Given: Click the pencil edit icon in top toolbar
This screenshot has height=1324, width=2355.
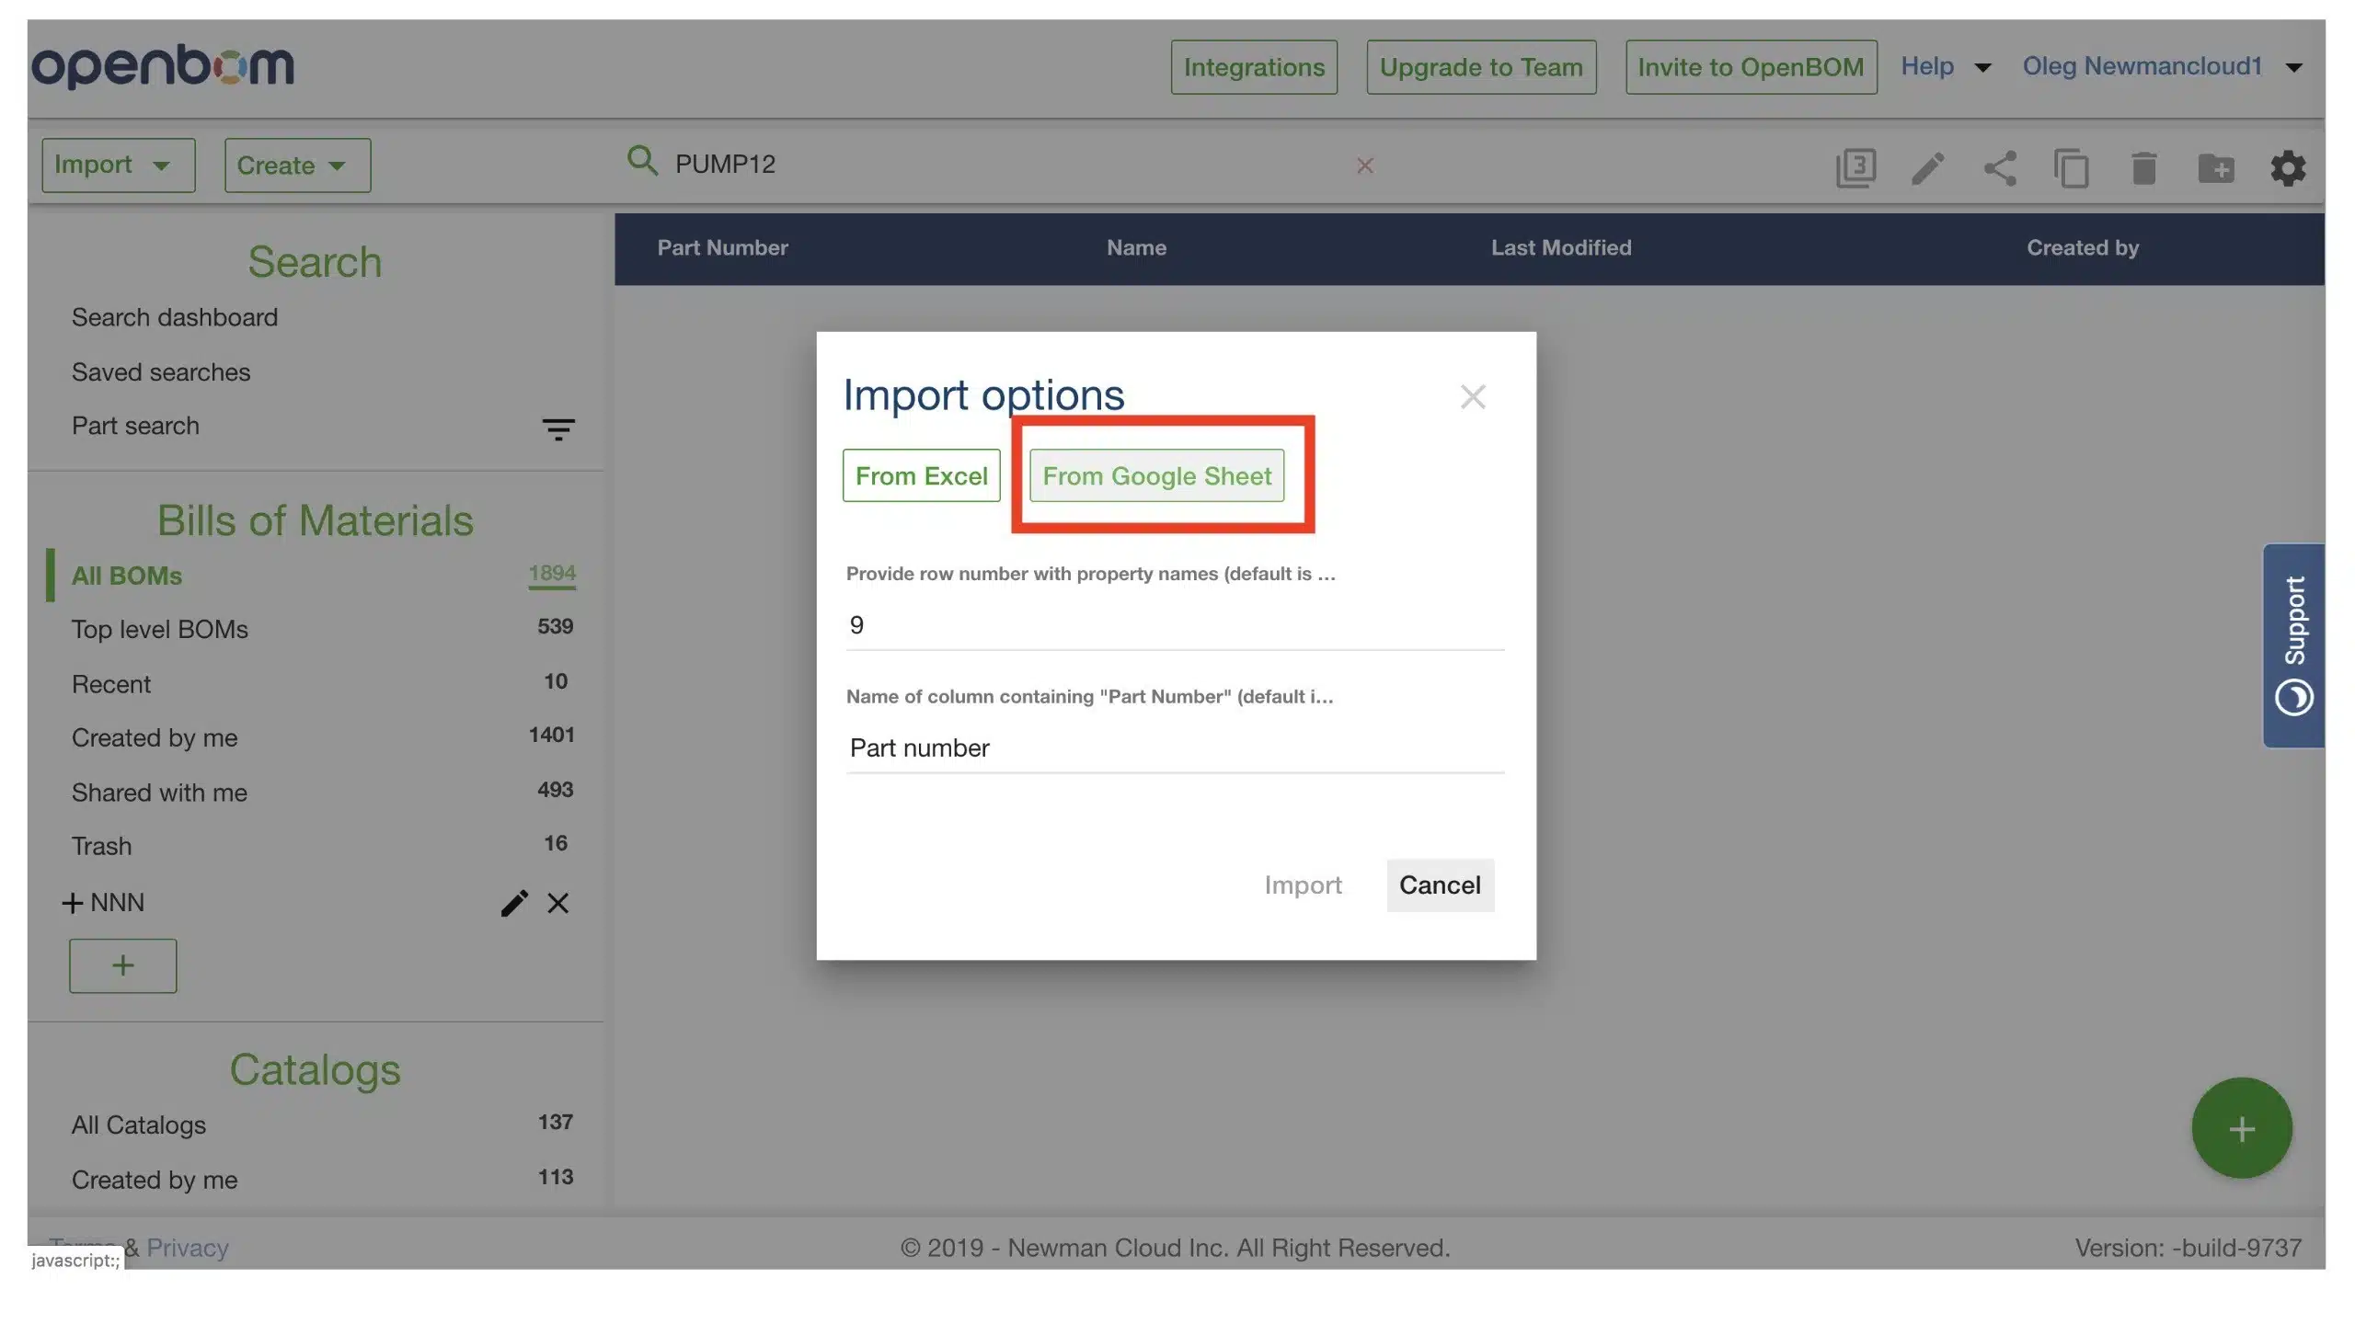Looking at the screenshot, I should point(1927,167).
